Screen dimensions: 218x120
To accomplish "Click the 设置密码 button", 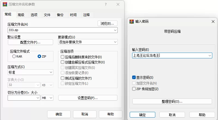I will [x=88, y=98].
